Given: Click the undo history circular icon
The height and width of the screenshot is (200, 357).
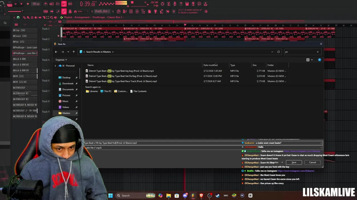Looking at the screenshot, I should tap(162, 4).
